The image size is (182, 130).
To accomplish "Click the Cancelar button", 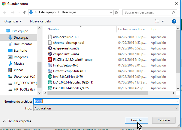I will (164, 120).
